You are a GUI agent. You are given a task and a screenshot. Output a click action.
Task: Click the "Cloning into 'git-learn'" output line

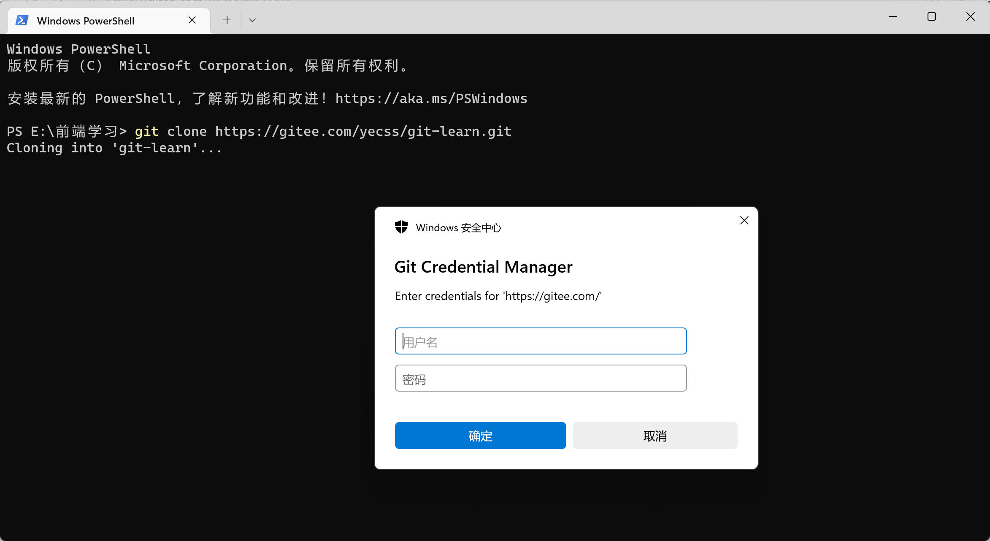tap(114, 148)
